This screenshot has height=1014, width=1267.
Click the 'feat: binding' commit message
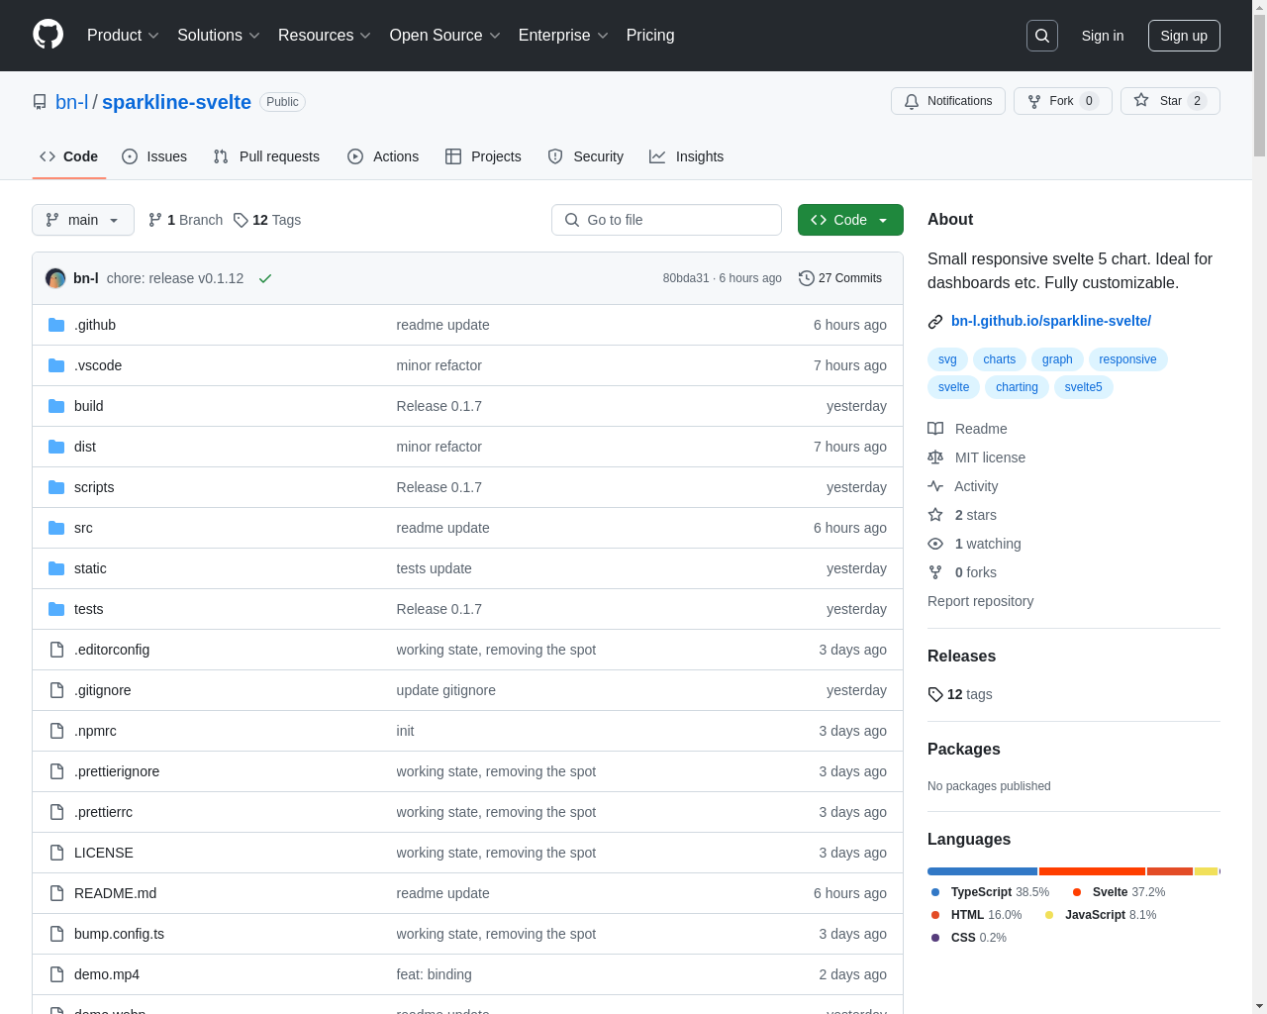coord(434,974)
